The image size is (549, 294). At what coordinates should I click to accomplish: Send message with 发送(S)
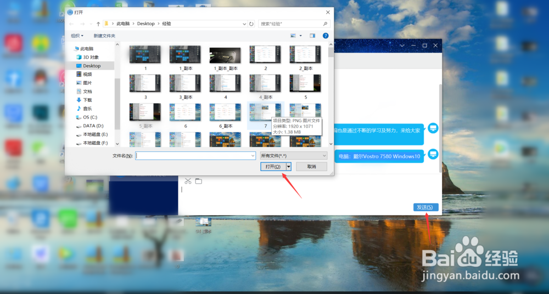coord(426,207)
